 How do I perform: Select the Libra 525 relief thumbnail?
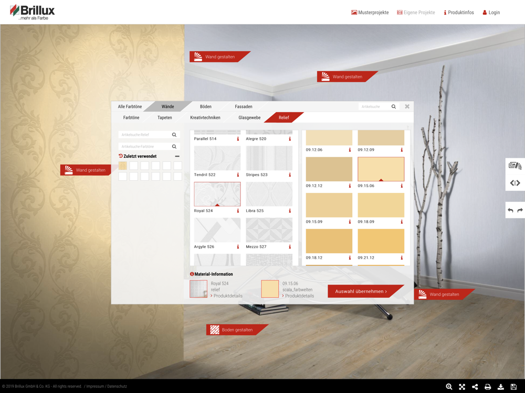tap(269, 194)
